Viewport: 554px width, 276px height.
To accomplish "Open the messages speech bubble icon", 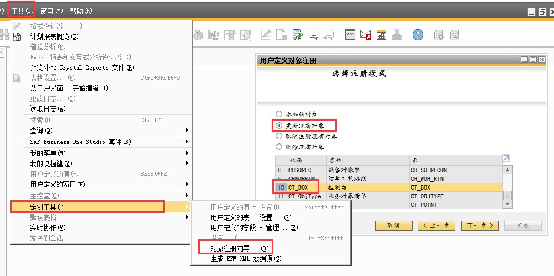I will pyautogui.click(x=313, y=35).
